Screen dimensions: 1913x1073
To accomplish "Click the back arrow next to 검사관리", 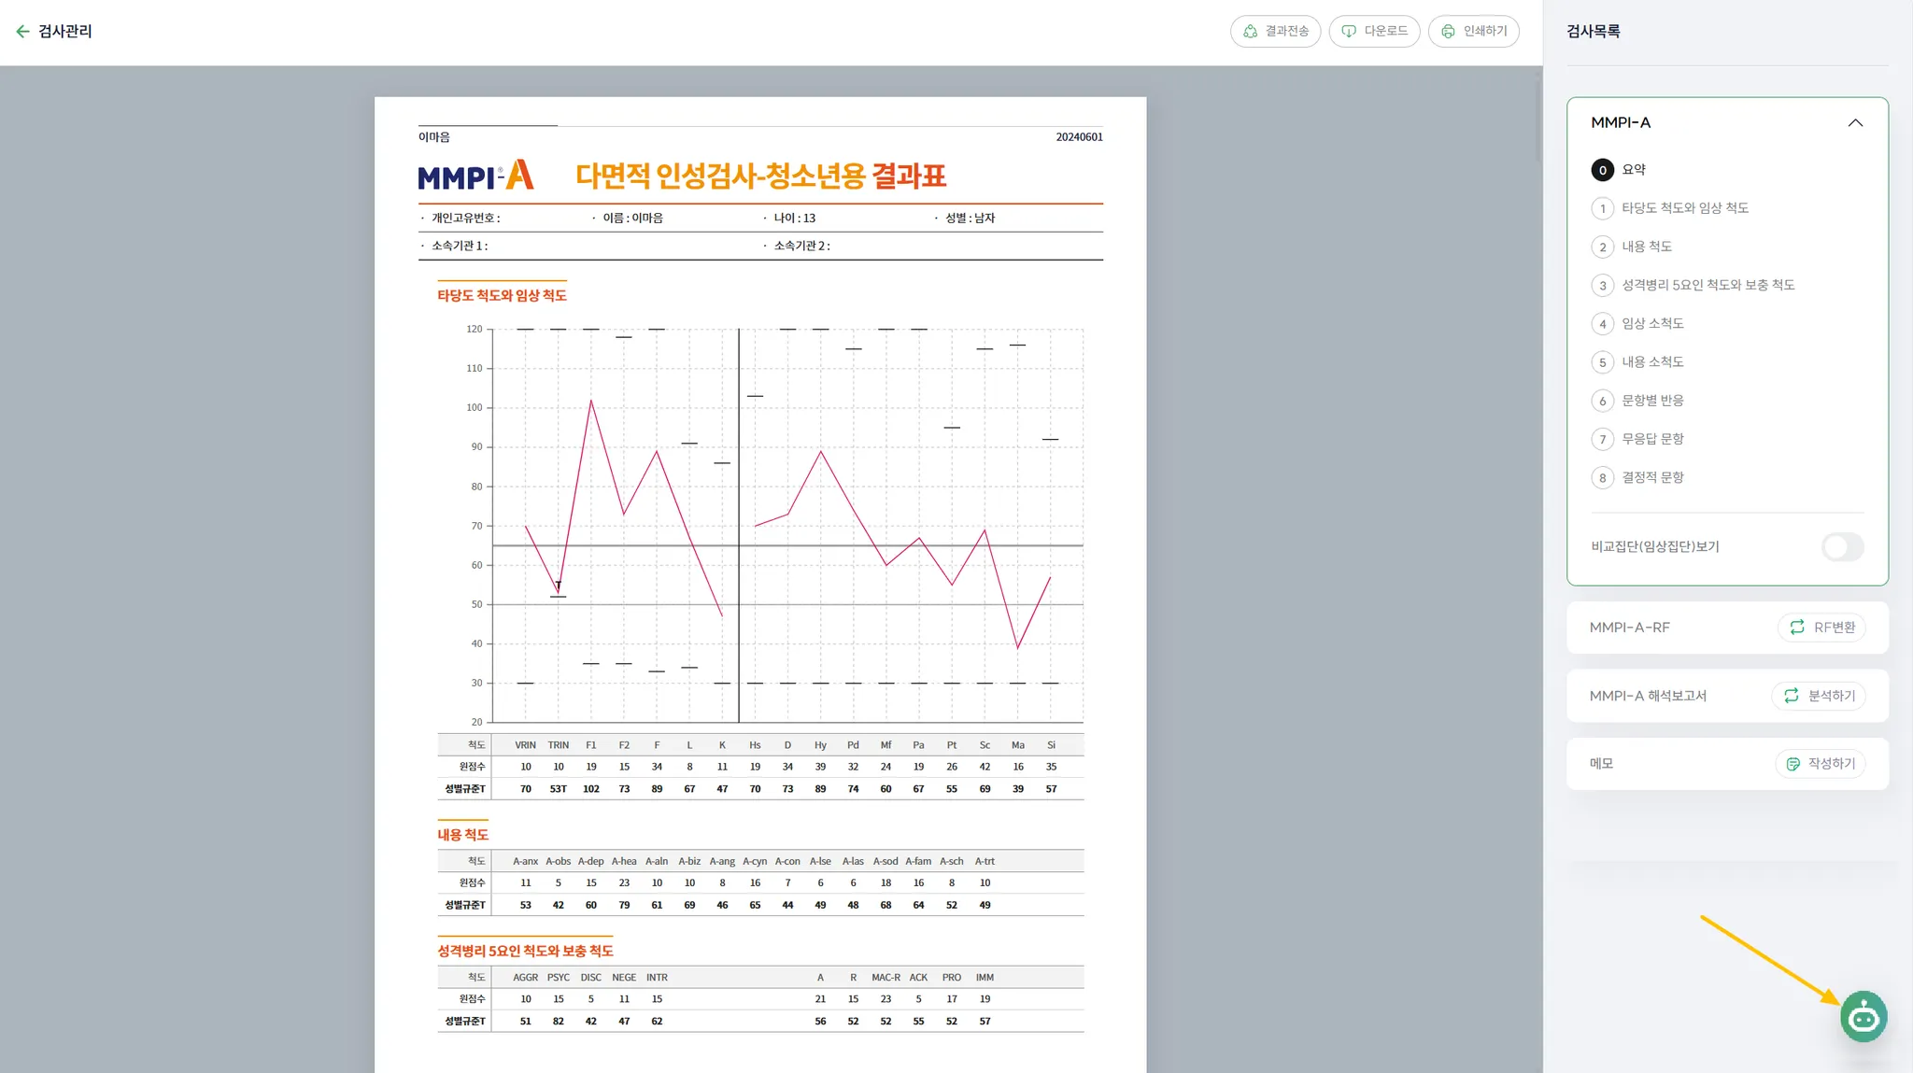I will [x=22, y=32].
